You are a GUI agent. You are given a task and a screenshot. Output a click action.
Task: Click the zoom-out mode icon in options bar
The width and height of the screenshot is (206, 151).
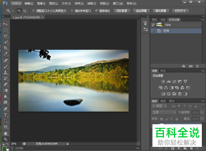[25, 11]
